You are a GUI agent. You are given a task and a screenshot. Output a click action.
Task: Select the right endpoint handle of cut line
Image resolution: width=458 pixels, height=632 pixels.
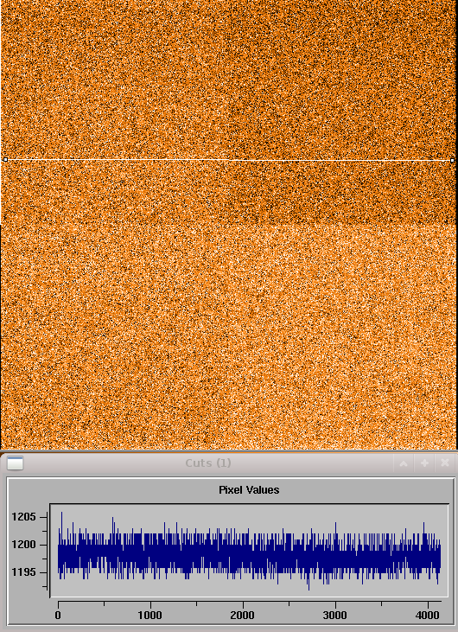coord(452,161)
